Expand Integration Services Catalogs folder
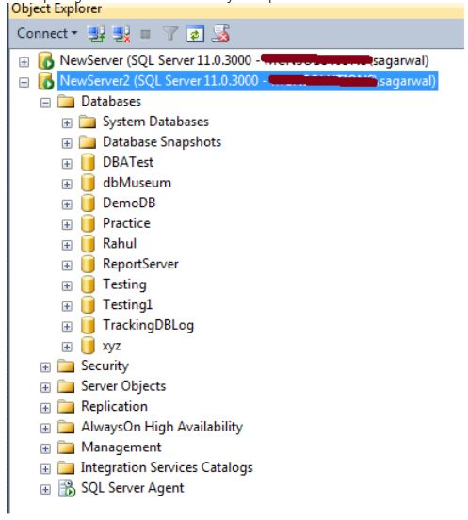The height and width of the screenshot is (520, 468). pos(45,469)
